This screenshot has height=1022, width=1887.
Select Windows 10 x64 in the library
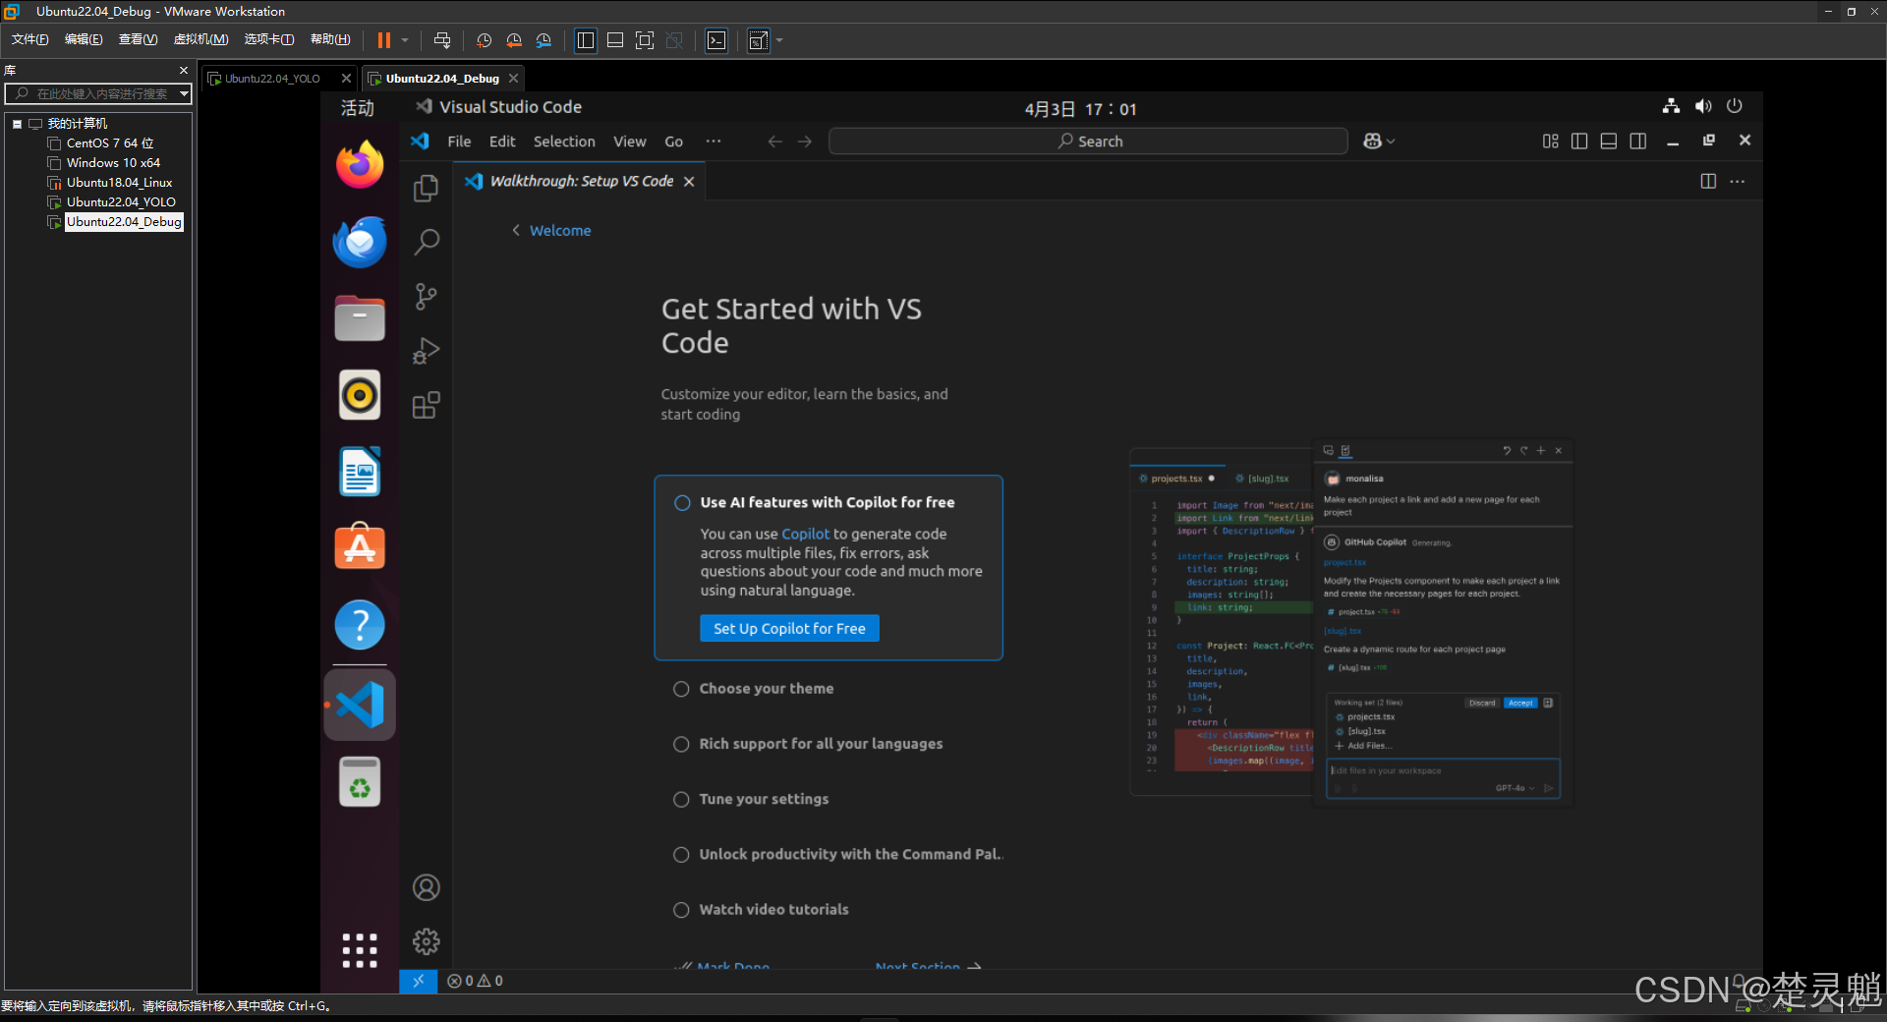(x=113, y=163)
